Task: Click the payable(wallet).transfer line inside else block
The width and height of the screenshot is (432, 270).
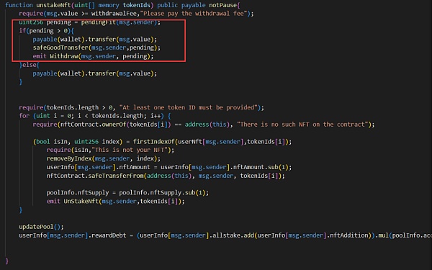Action: click(95, 73)
